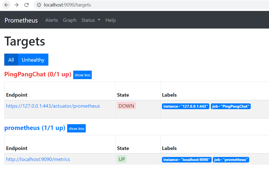The image size is (269, 173).
Task: Select the All targets filter
Action: coord(11,60)
